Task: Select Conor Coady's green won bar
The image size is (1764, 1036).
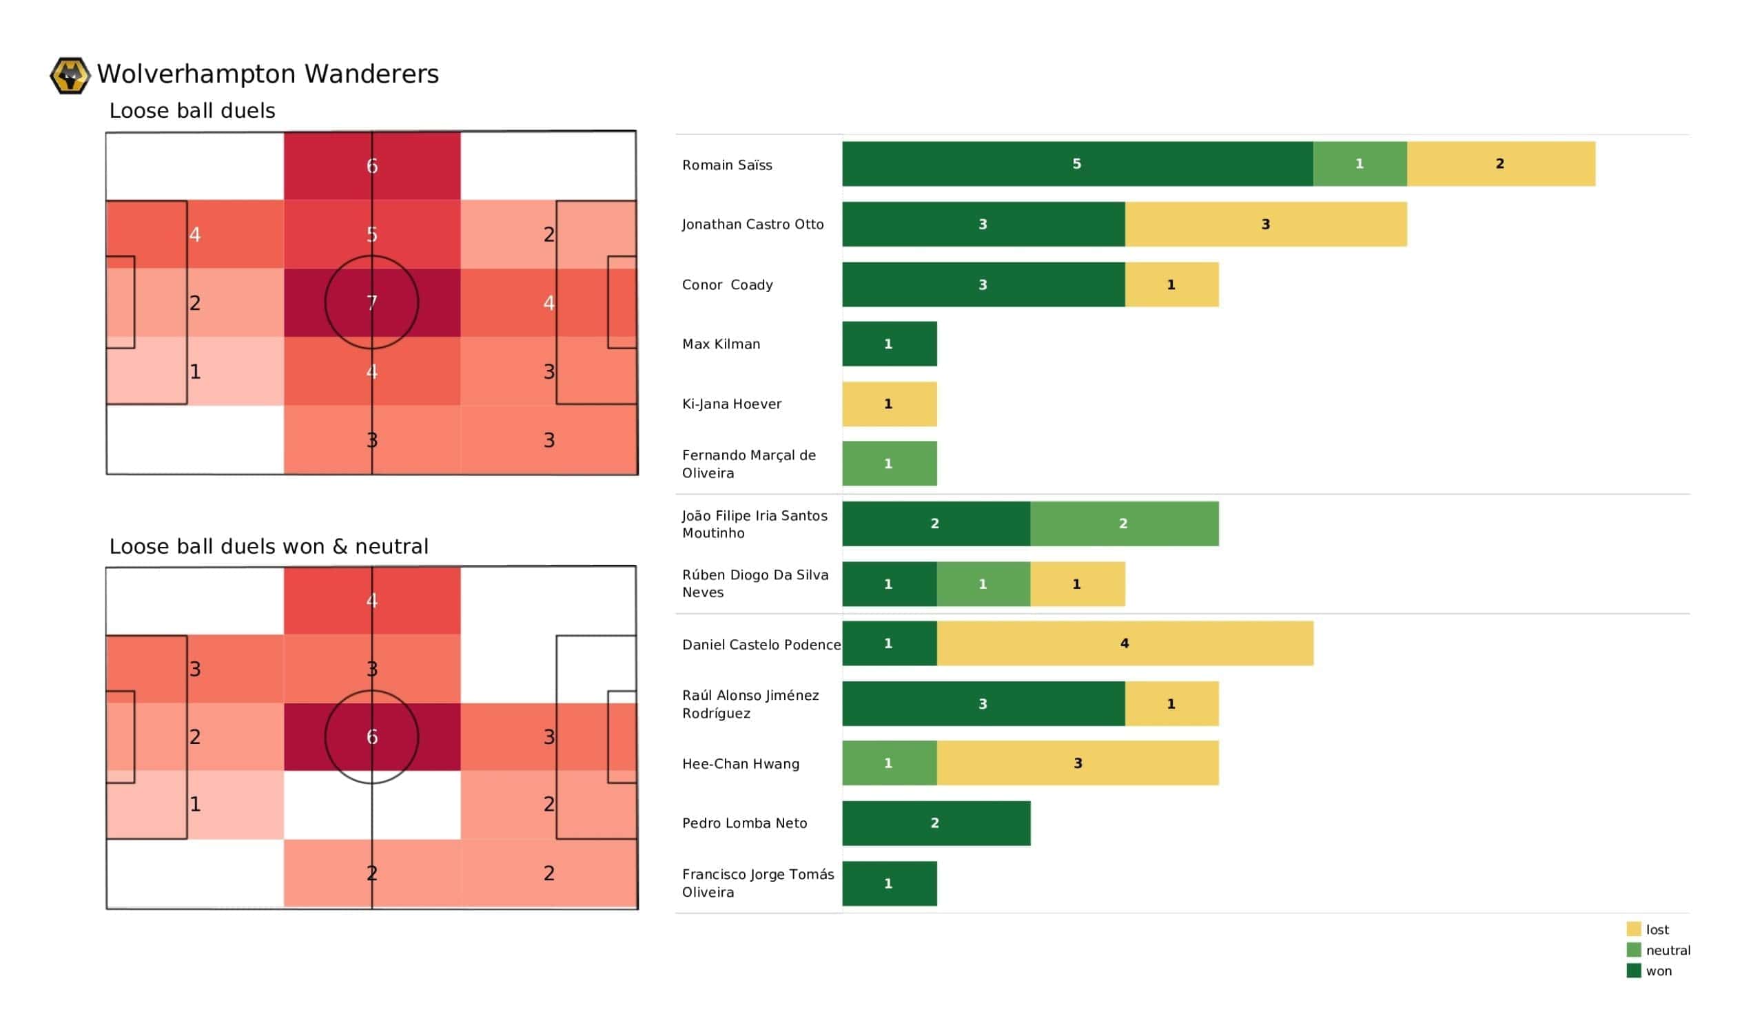Action: 983,284
